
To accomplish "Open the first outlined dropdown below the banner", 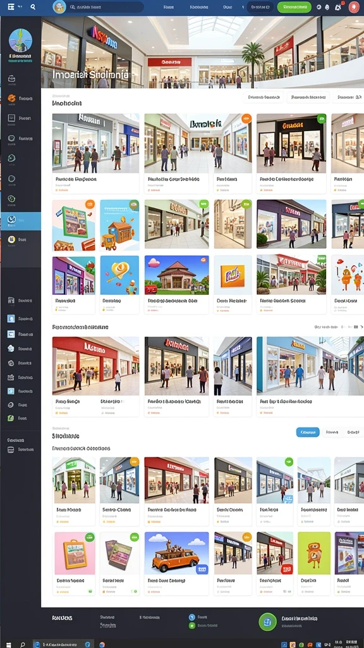I will [264, 97].
